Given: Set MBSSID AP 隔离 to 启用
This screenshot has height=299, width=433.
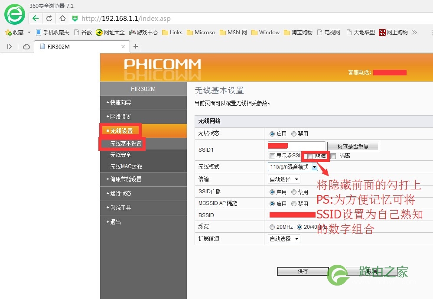Looking at the screenshot, I should click(272, 204).
